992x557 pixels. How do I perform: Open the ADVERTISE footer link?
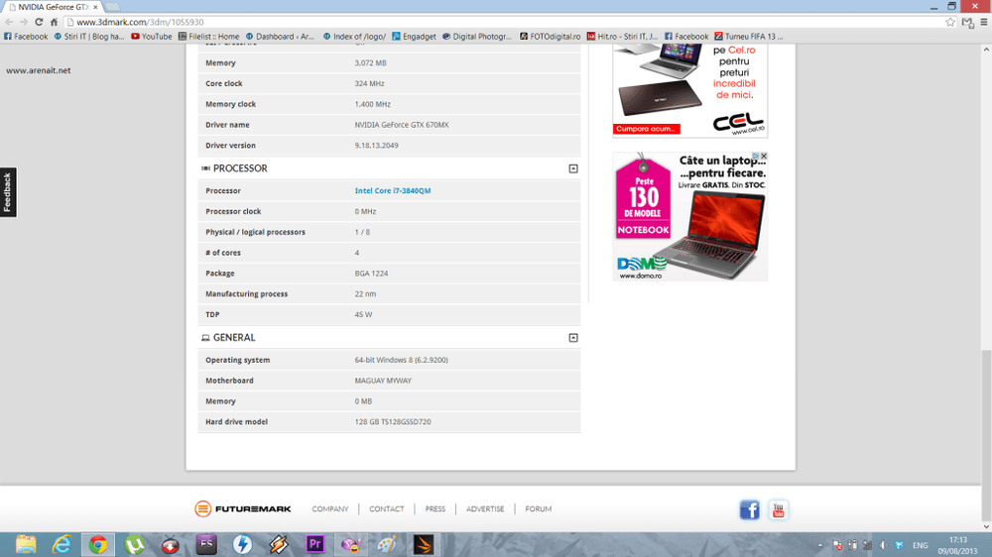(485, 509)
